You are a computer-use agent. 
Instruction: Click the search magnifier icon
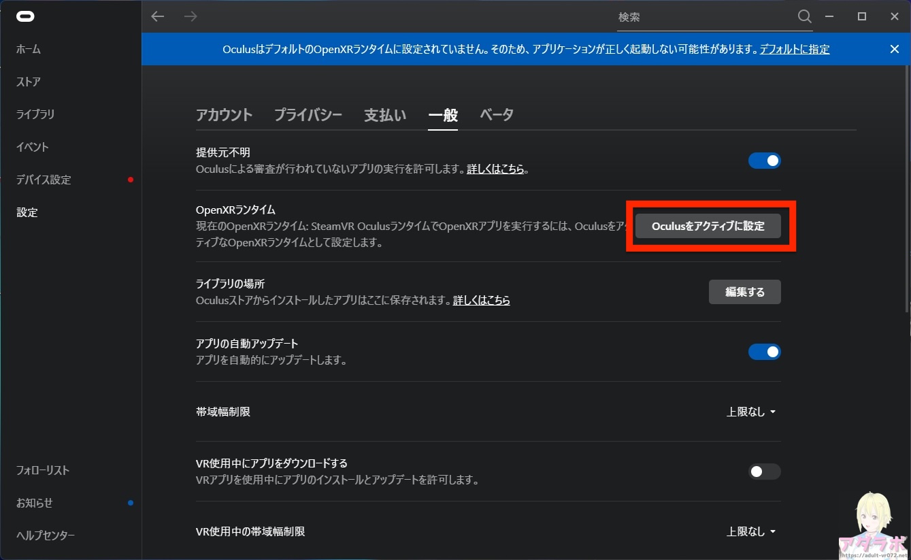[x=804, y=17]
